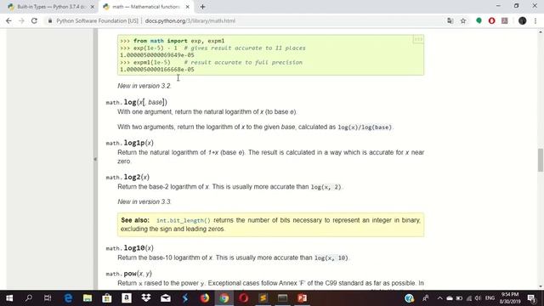Click the green circle extension icon
The image size is (544, 306).
479,20
